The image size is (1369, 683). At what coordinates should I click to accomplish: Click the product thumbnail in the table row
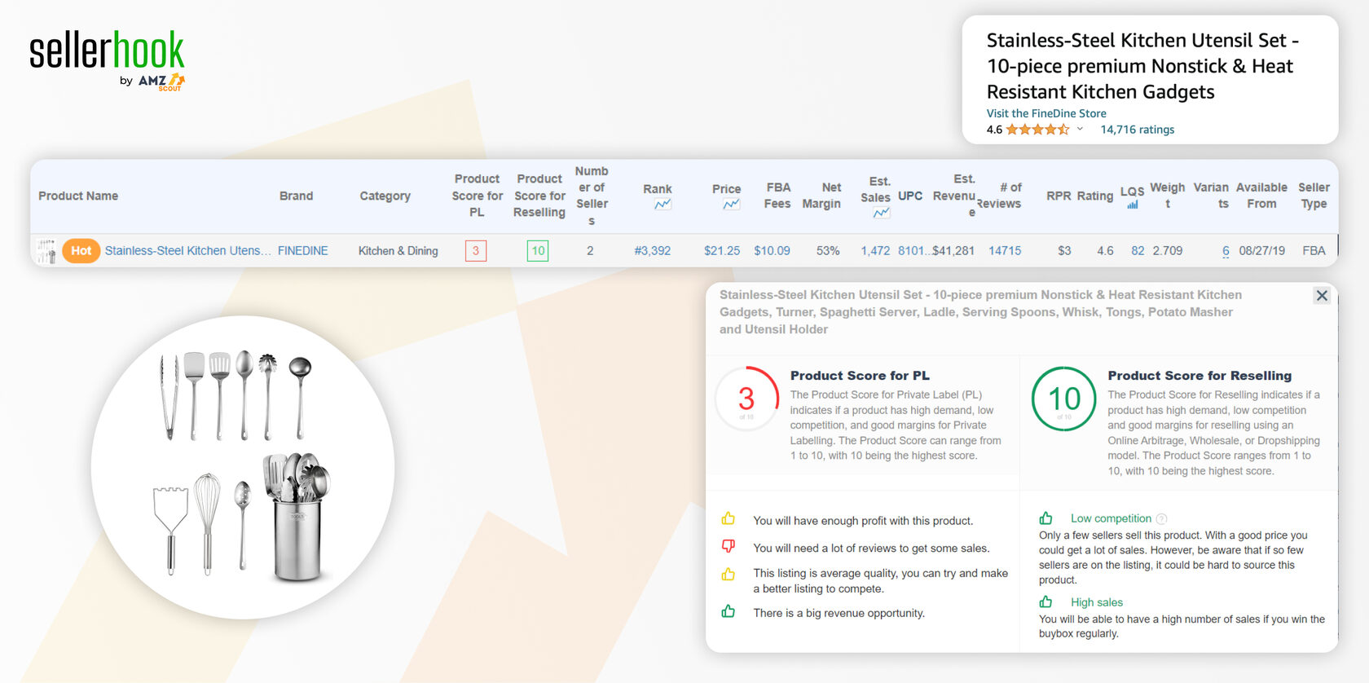[x=46, y=251]
